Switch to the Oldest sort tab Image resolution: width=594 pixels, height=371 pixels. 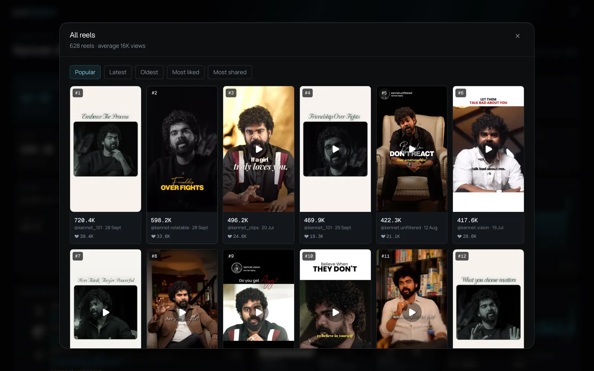click(149, 72)
